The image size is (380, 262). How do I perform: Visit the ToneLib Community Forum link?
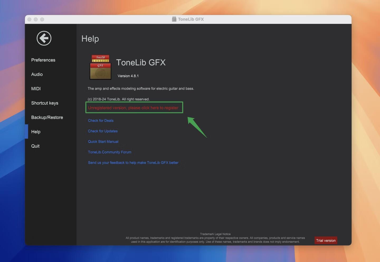tap(110, 152)
